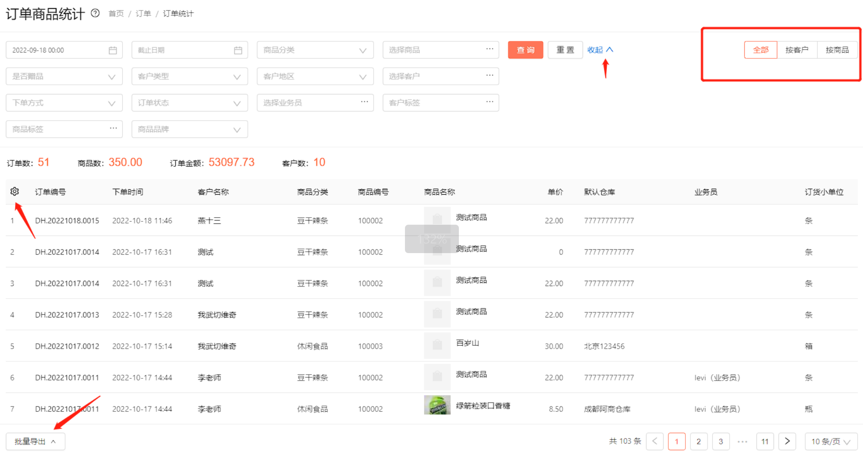This screenshot has width=863, height=454.
Task: Click pagination ellipsis to jump pages
Action: (x=743, y=441)
